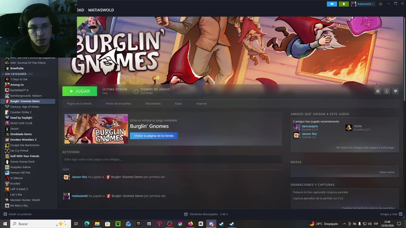Click the green JUGAR button
The height and width of the screenshot is (228, 406).
coord(80,91)
